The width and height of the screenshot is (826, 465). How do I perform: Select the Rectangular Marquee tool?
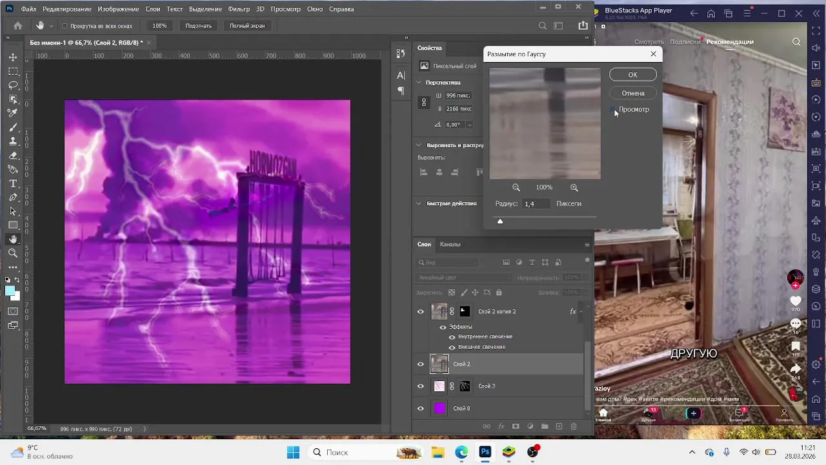pos(13,71)
